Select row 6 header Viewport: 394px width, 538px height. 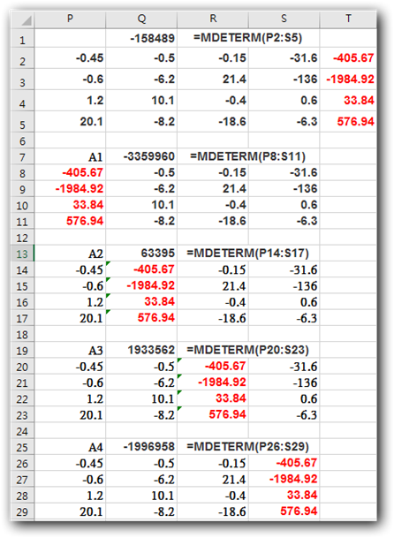pyautogui.click(x=22, y=140)
